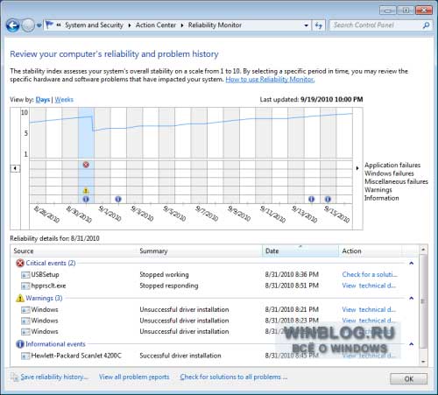Expand the arrow after System and Security breadcrumb
The width and height of the screenshot is (438, 395).
click(130, 25)
